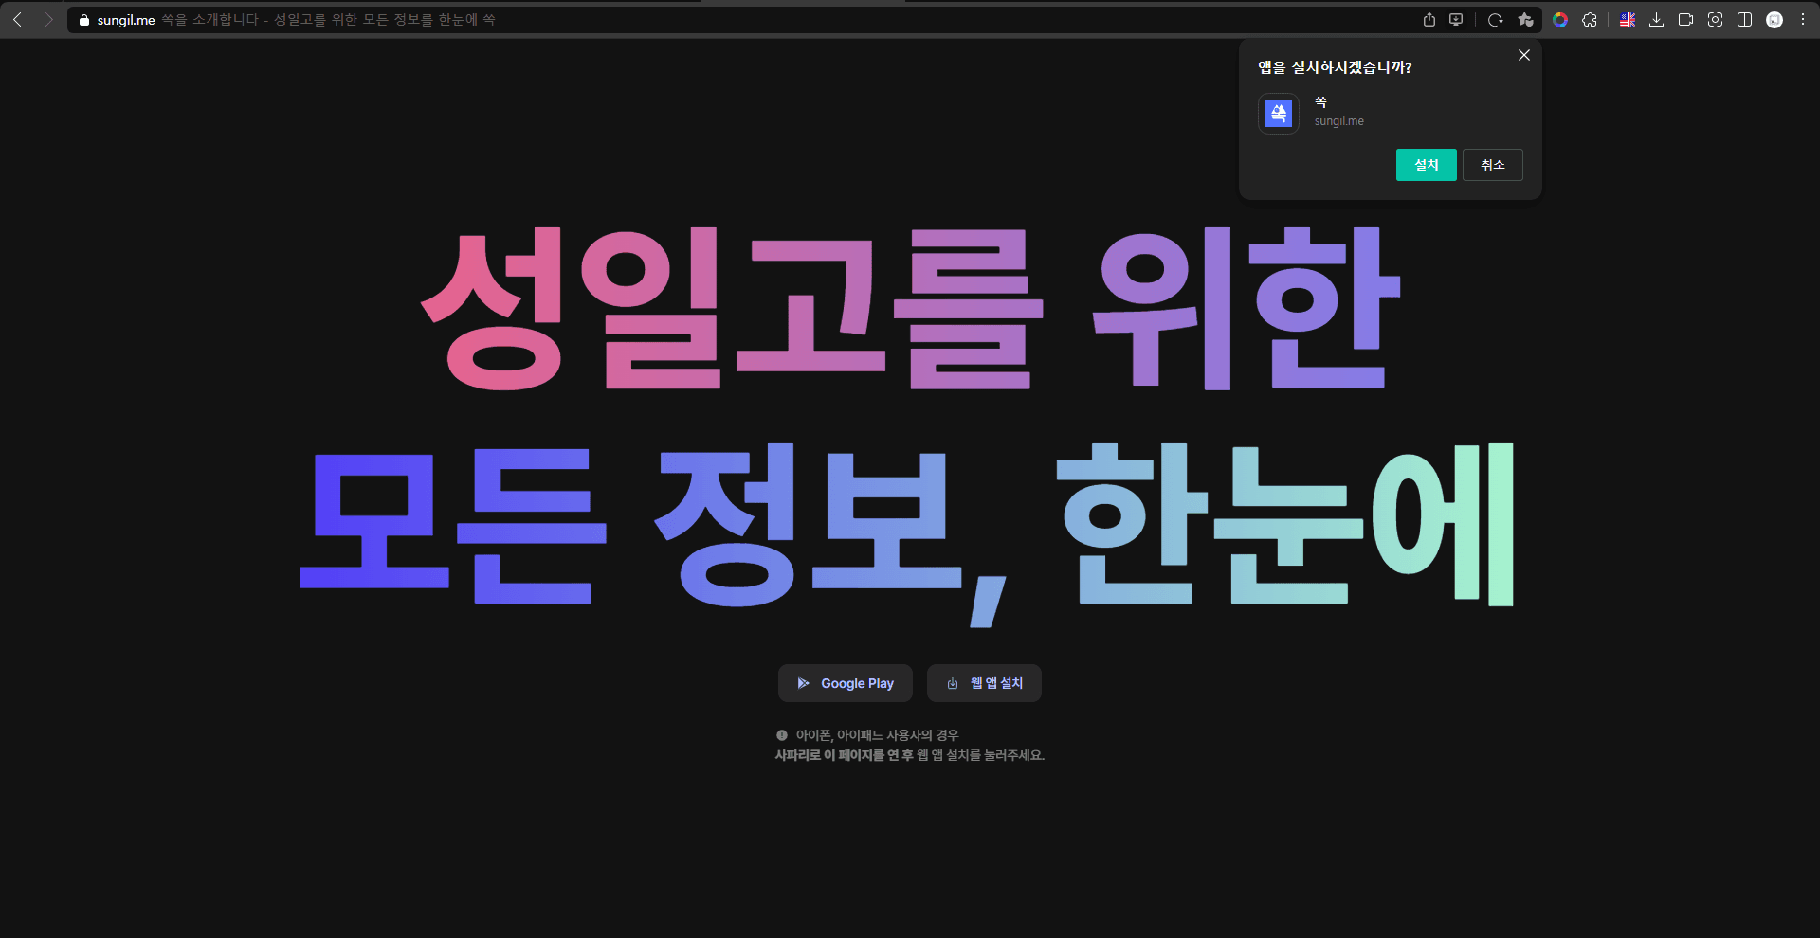This screenshot has width=1820, height=938.
Task: Open the downloads arrow icon
Action: (1657, 20)
